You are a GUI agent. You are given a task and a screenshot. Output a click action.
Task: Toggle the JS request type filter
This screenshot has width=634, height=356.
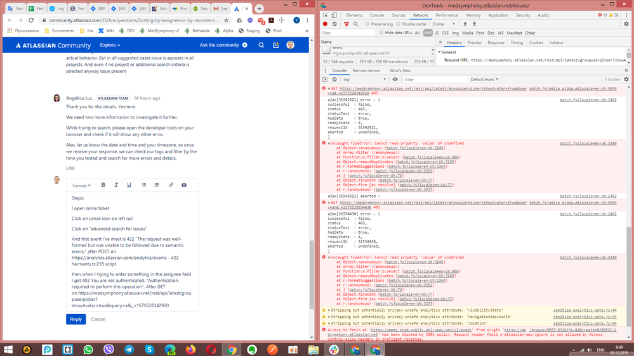click(437, 33)
